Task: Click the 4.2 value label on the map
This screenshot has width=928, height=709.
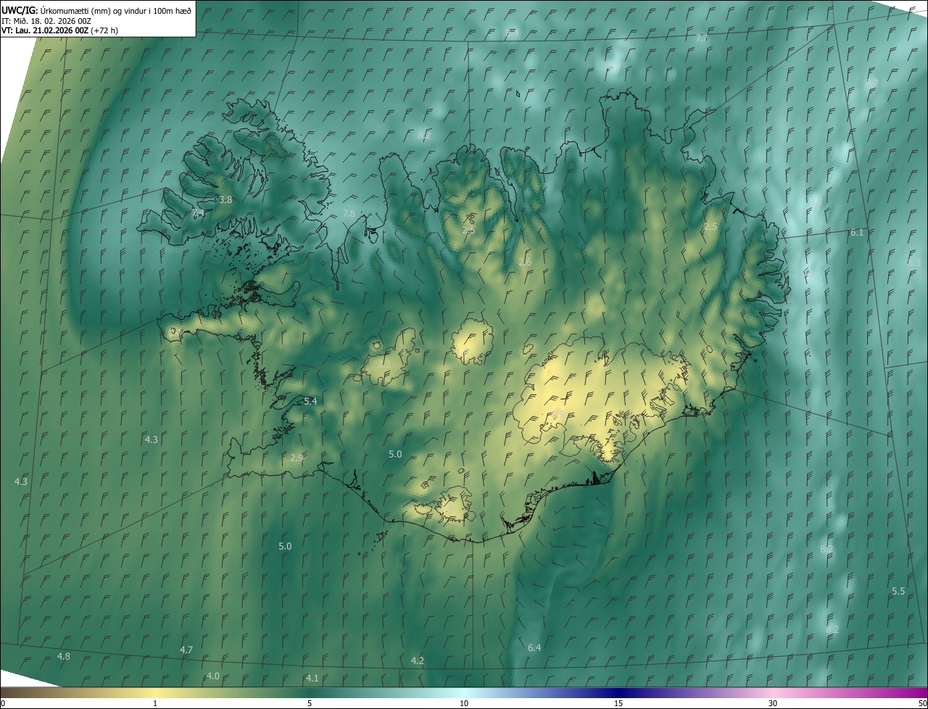Action: [x=417, y=660]
